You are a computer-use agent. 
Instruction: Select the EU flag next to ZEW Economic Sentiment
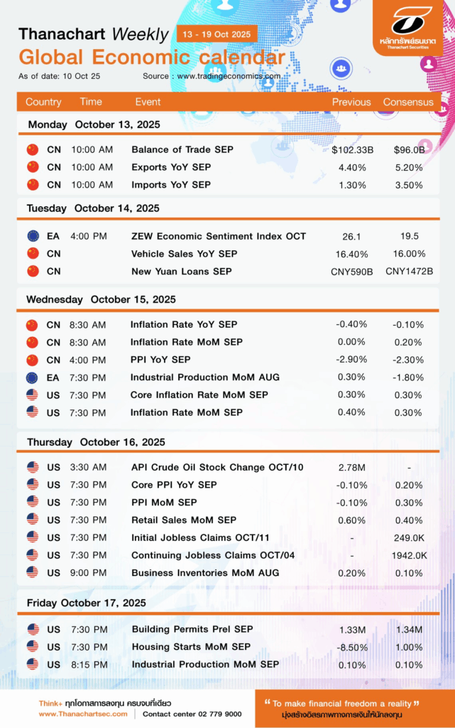(x=33, y=236)
